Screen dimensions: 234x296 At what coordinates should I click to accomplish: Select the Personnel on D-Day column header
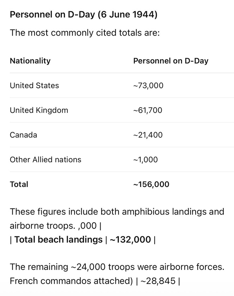(x=171, y=61)
